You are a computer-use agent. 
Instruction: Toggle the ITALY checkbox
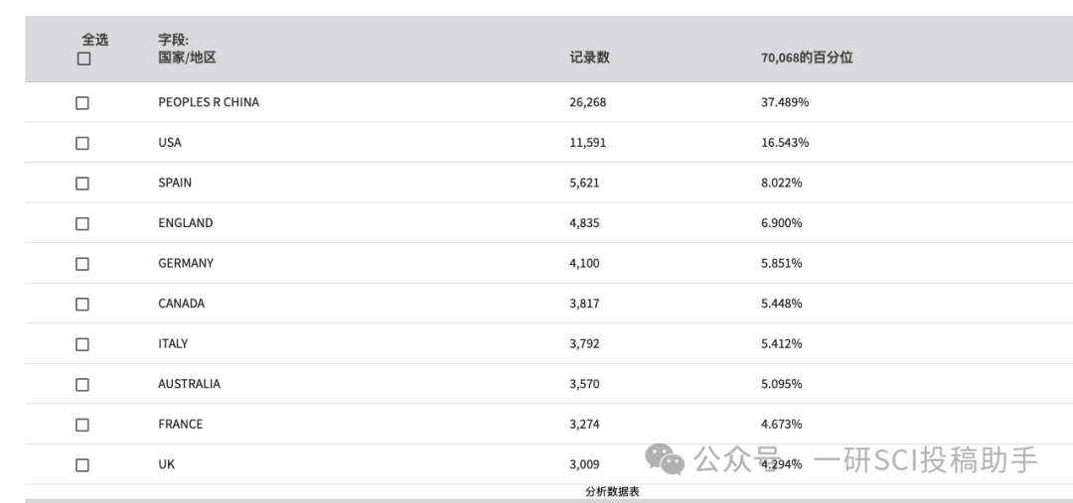tap(82, 344)
